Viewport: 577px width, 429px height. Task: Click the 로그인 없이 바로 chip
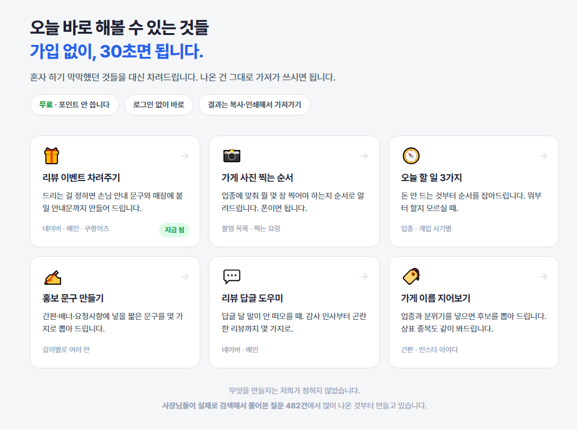tap(158, 105)
